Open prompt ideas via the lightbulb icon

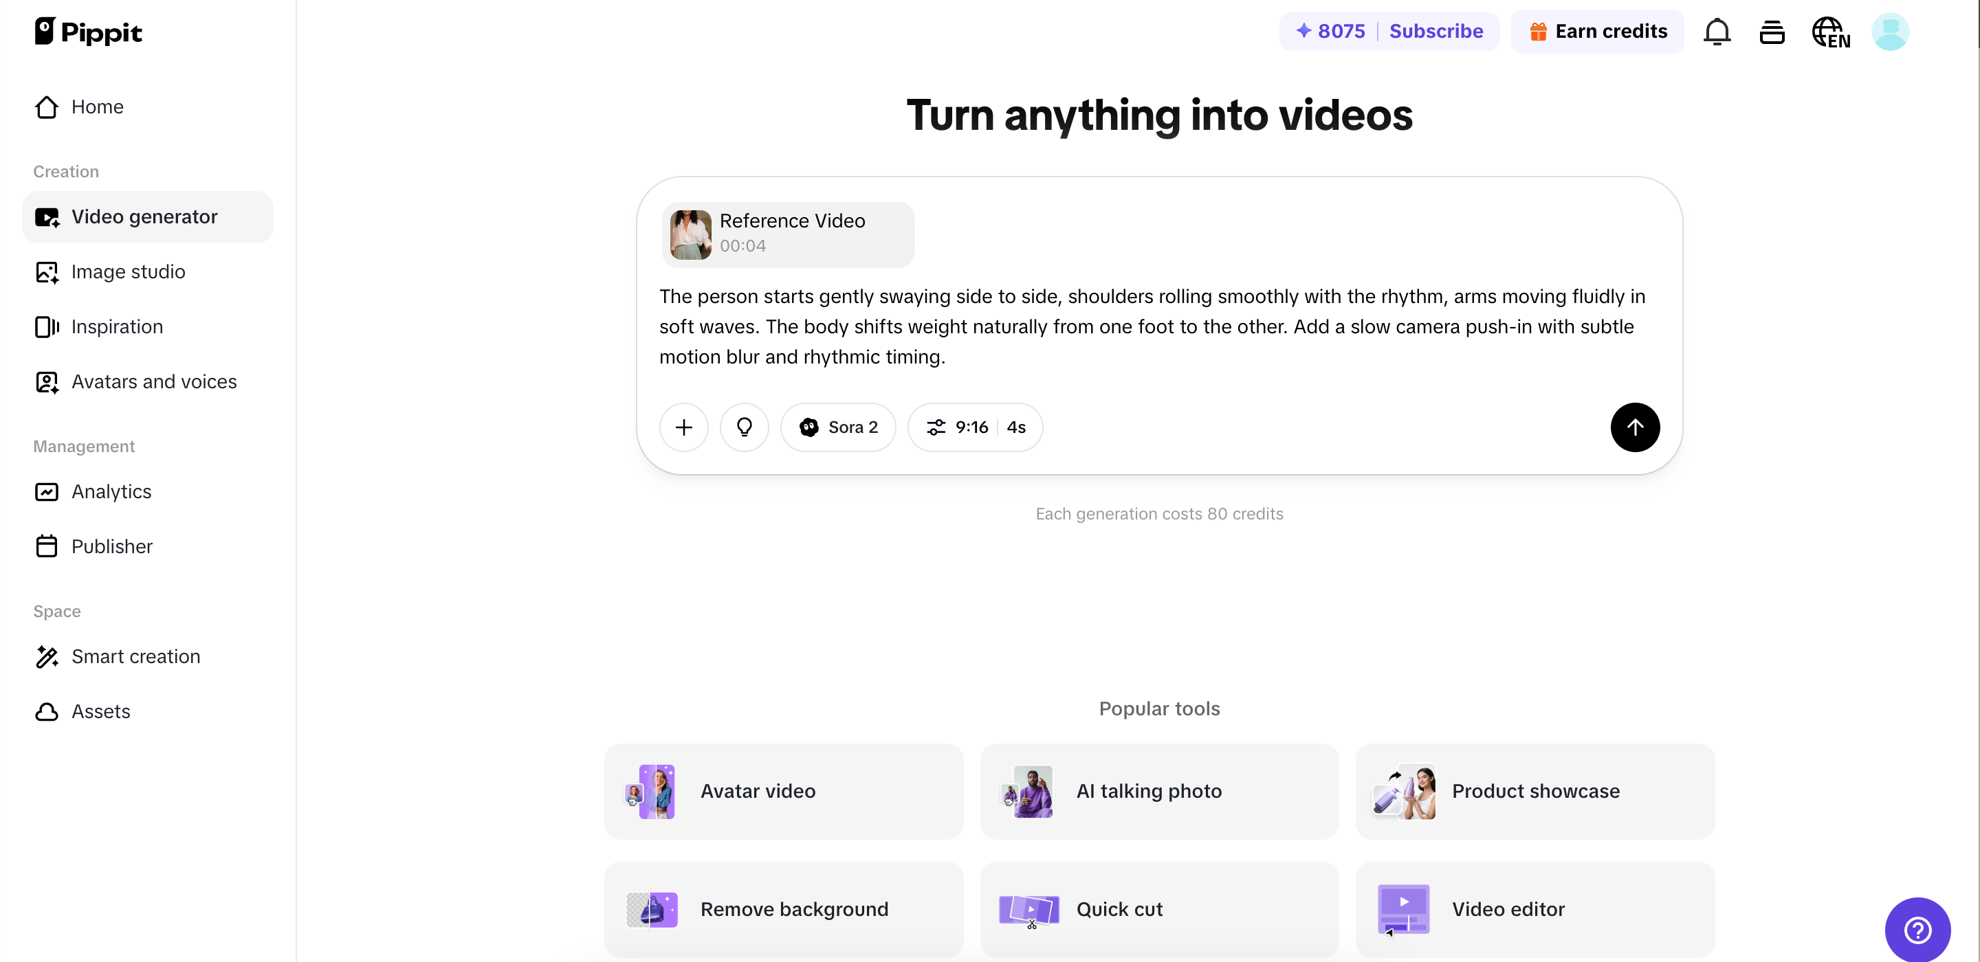744,427
